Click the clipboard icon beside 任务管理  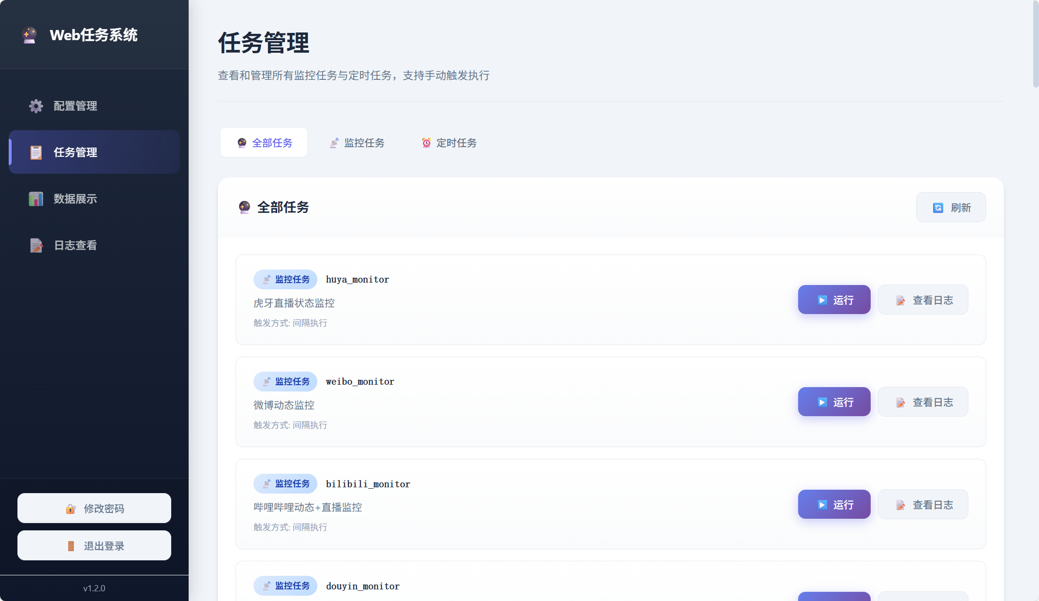click(36, 152)
